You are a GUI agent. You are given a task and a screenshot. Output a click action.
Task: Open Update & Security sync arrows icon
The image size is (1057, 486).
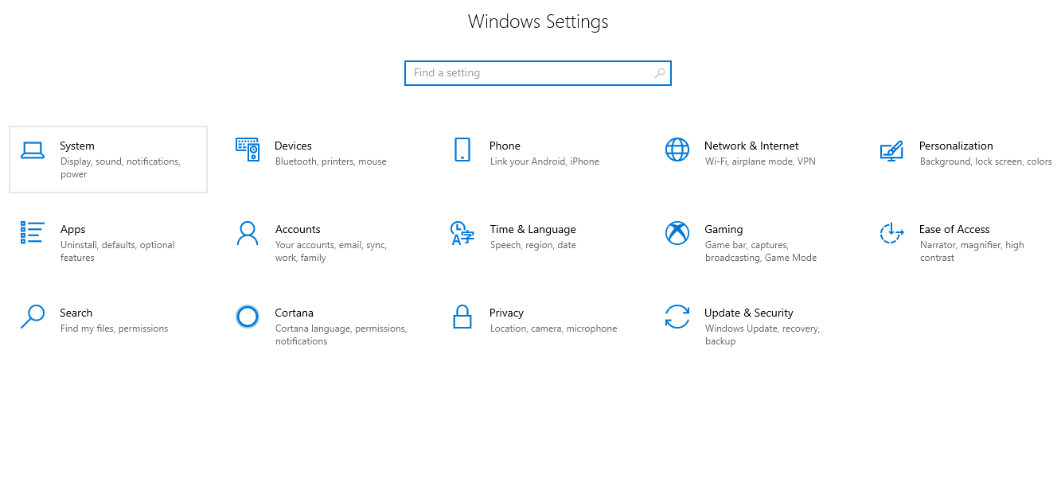pyautogui.click(x=677, y=317)
